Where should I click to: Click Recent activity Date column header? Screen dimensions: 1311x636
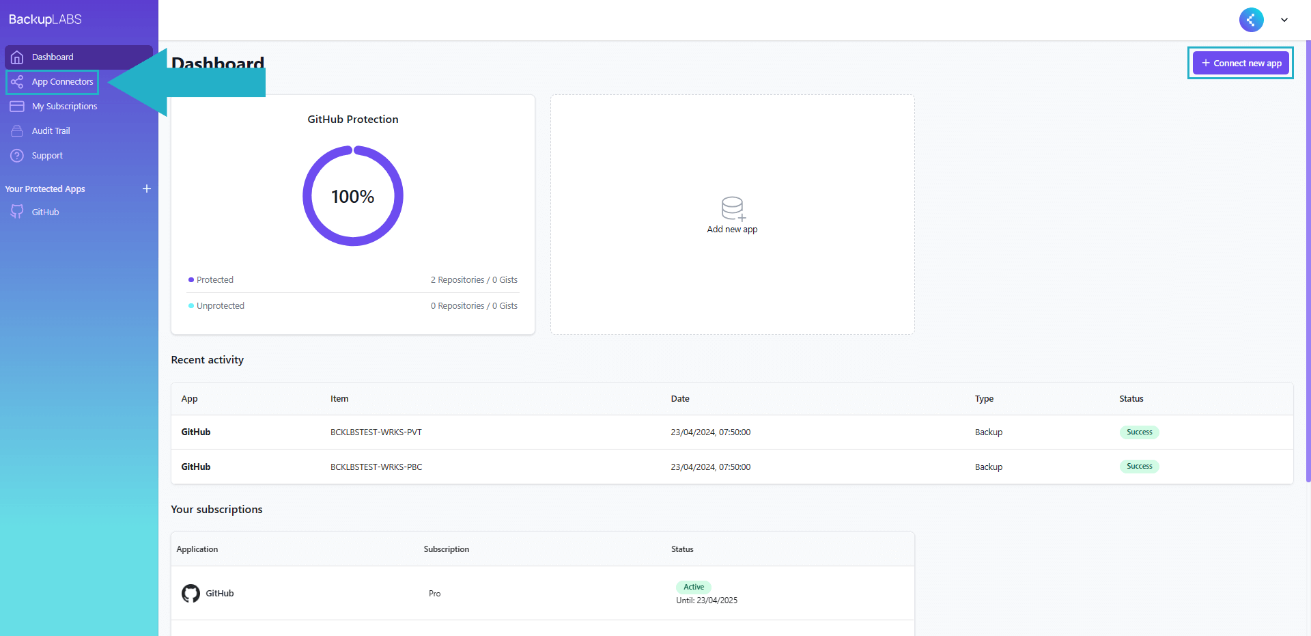680,399
